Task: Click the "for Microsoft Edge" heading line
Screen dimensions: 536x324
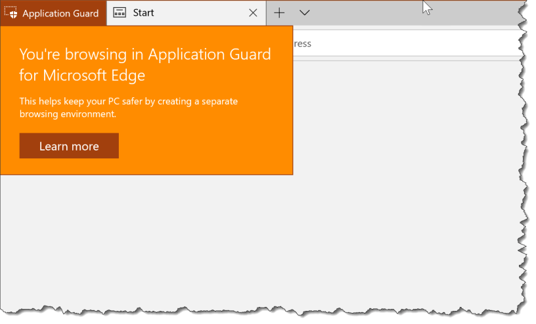Action: click(x=82, y=76)
